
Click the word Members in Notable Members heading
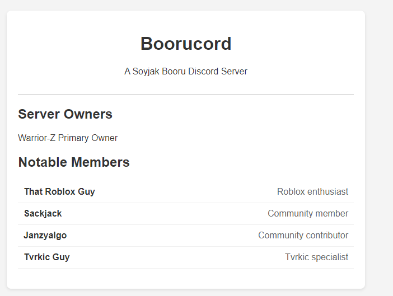(x=101, y=162)
